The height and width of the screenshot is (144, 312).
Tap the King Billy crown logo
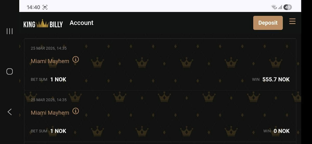pyautogui.click(x=43, y=24)
